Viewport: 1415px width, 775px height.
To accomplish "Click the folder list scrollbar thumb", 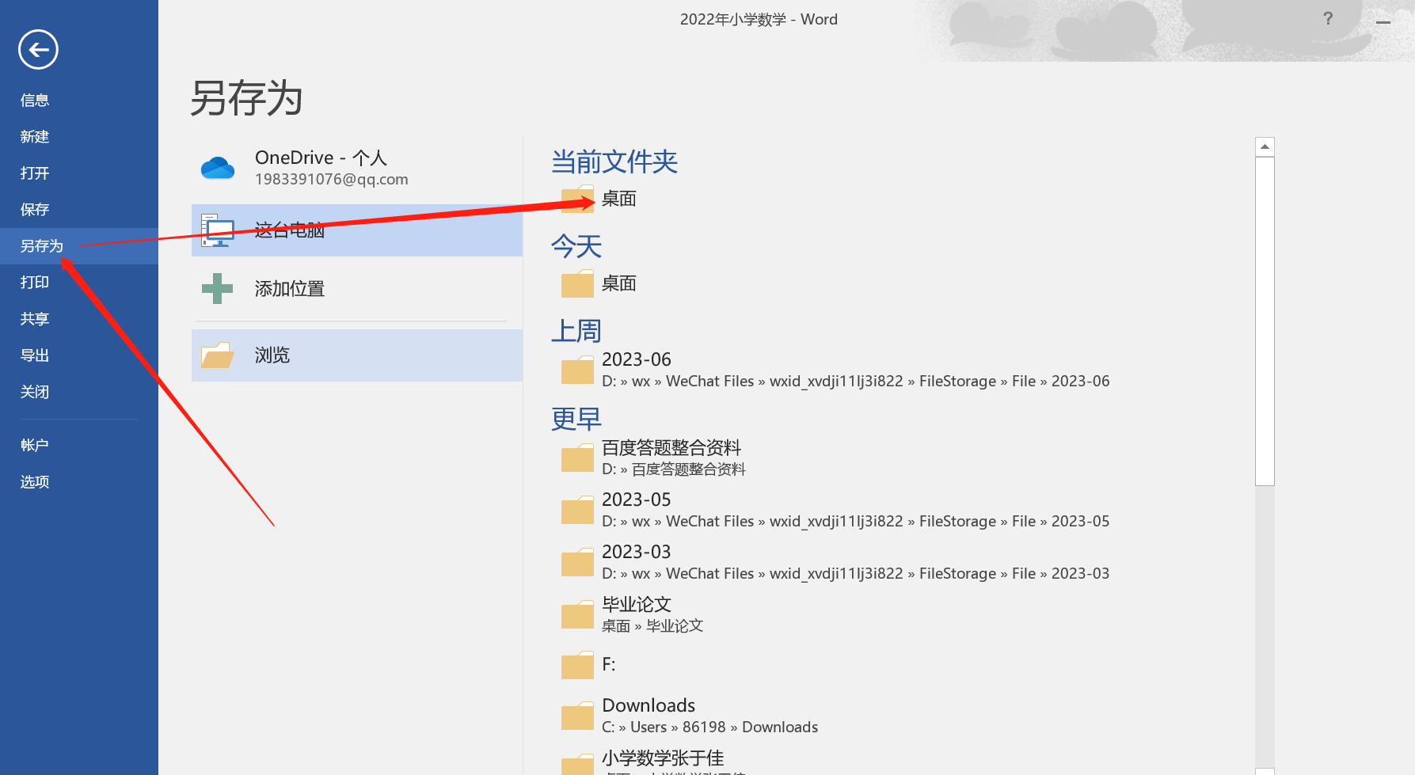I will point(1265,321).
